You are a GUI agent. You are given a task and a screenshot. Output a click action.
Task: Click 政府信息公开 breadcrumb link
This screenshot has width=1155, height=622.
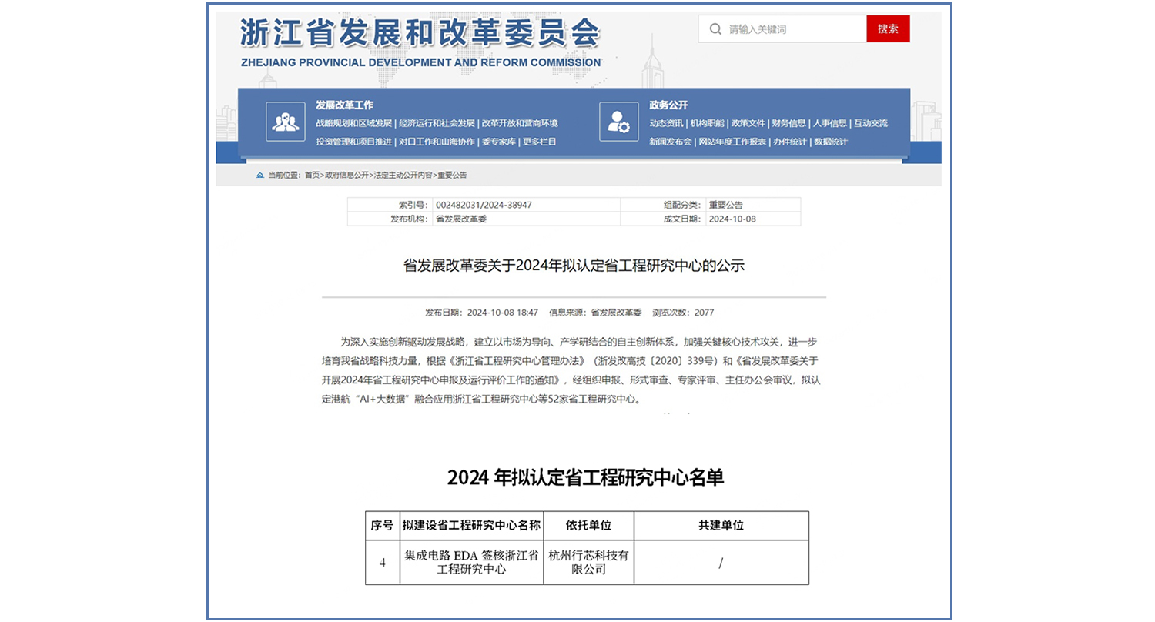coord(346,176)
